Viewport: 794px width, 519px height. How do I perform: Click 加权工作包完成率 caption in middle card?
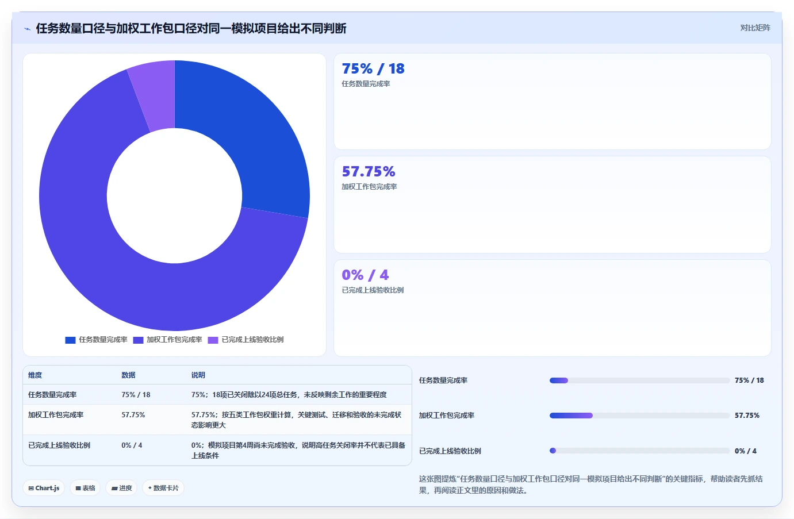[x=369, y=187]
